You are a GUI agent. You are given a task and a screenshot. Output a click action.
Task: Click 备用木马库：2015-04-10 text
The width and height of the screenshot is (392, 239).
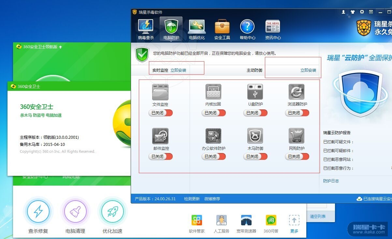pos(42,144)
